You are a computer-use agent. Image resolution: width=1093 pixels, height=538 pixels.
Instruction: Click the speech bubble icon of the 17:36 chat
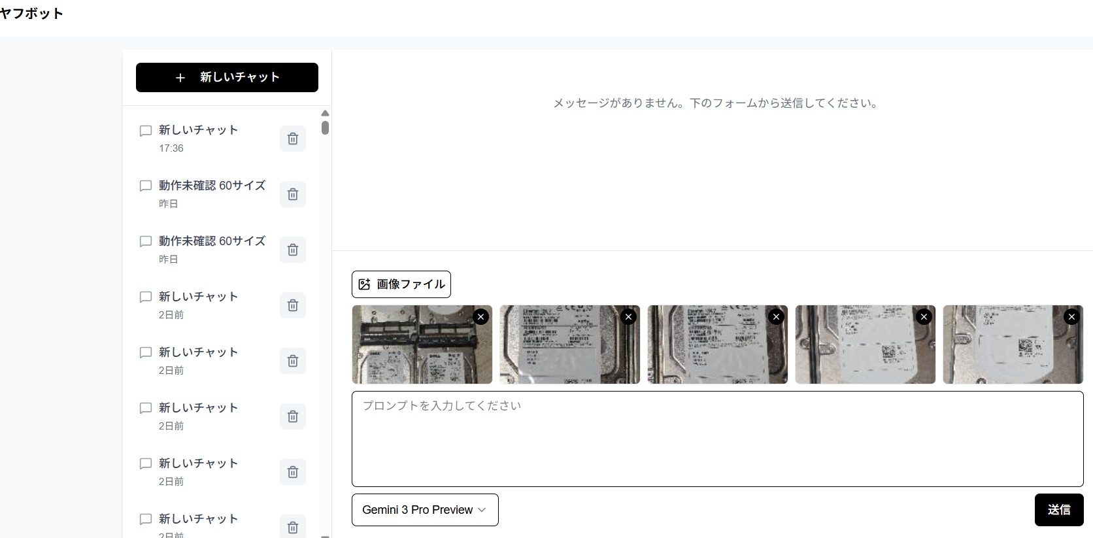[146, 131]
